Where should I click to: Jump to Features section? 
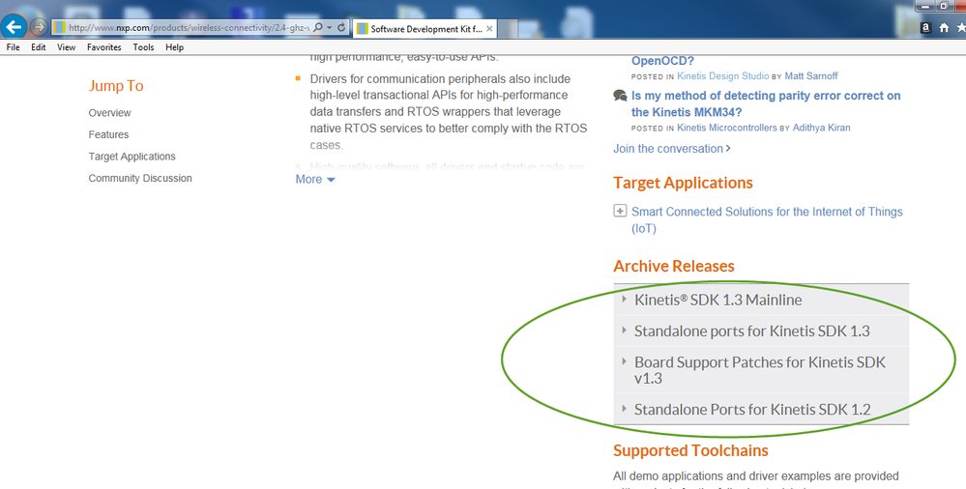point(108,134)
